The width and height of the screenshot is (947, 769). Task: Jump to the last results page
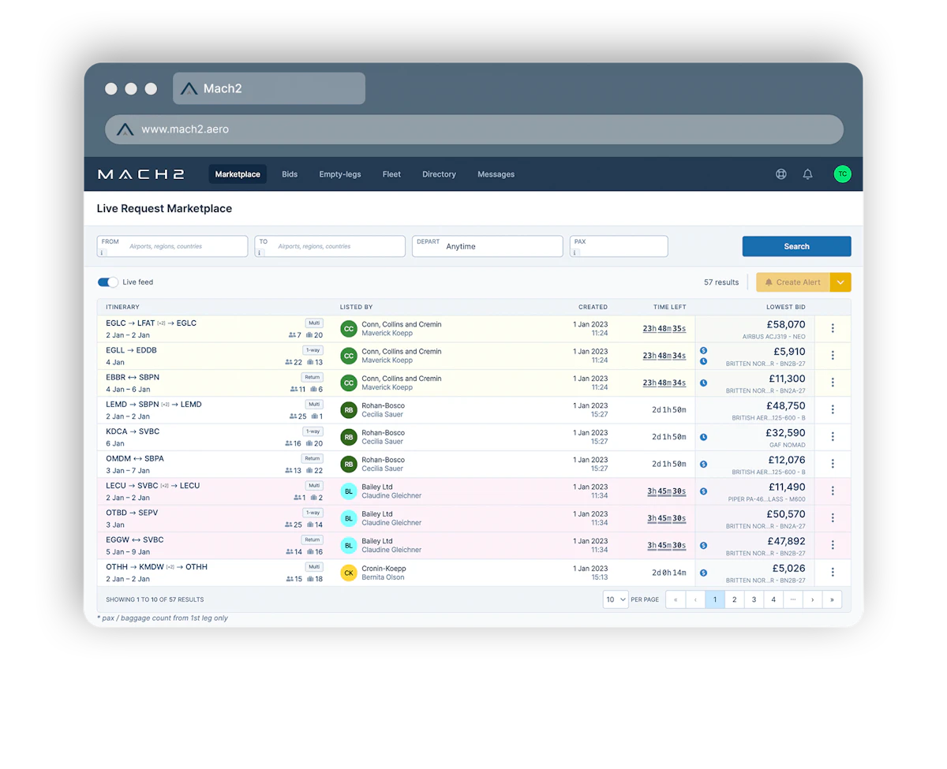tap(832, 599)
